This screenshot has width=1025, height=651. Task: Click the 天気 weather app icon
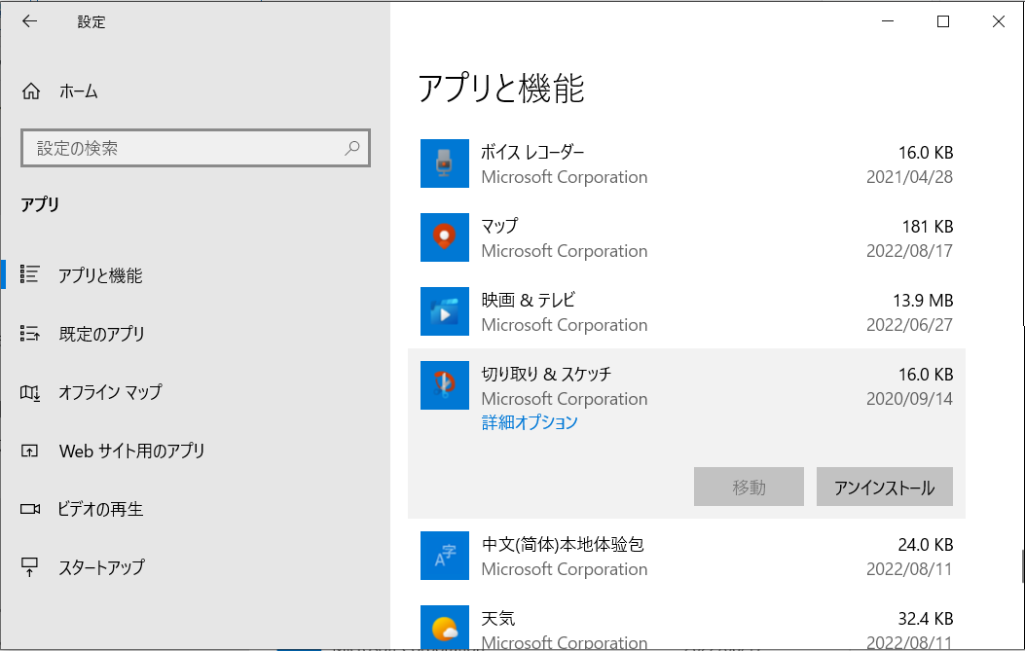tap(445, 628)
